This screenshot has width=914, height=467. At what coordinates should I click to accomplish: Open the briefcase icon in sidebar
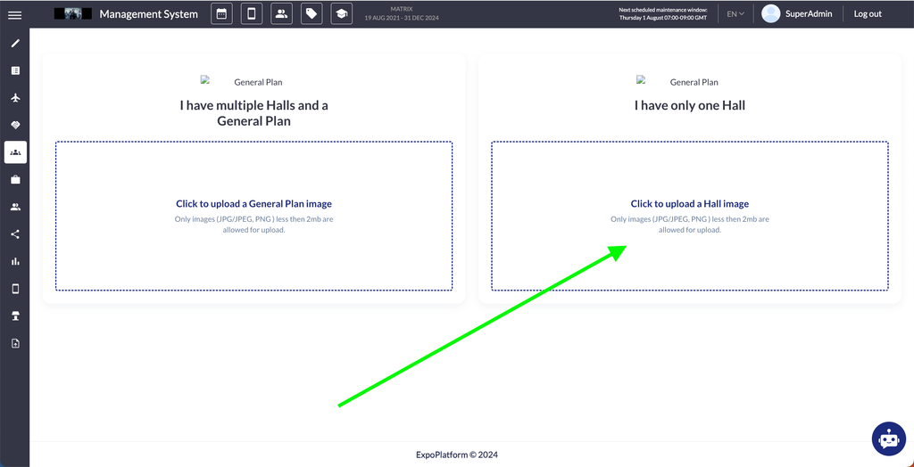point(15,179)
